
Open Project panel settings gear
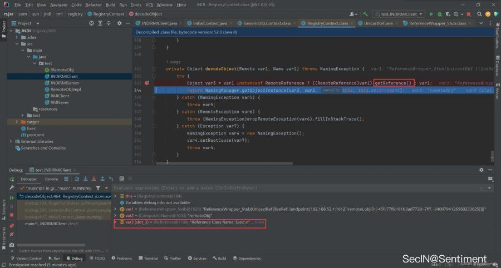[x=119, y=23]
